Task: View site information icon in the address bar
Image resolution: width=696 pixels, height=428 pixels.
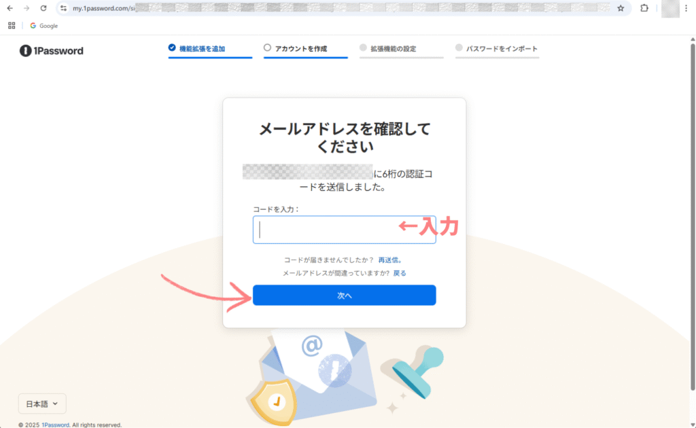Action: coord(63,8)
